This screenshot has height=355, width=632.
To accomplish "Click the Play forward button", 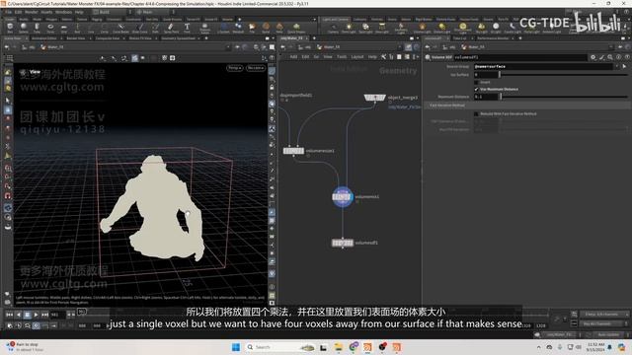I will pyautogui.click(x=36, y=315).
